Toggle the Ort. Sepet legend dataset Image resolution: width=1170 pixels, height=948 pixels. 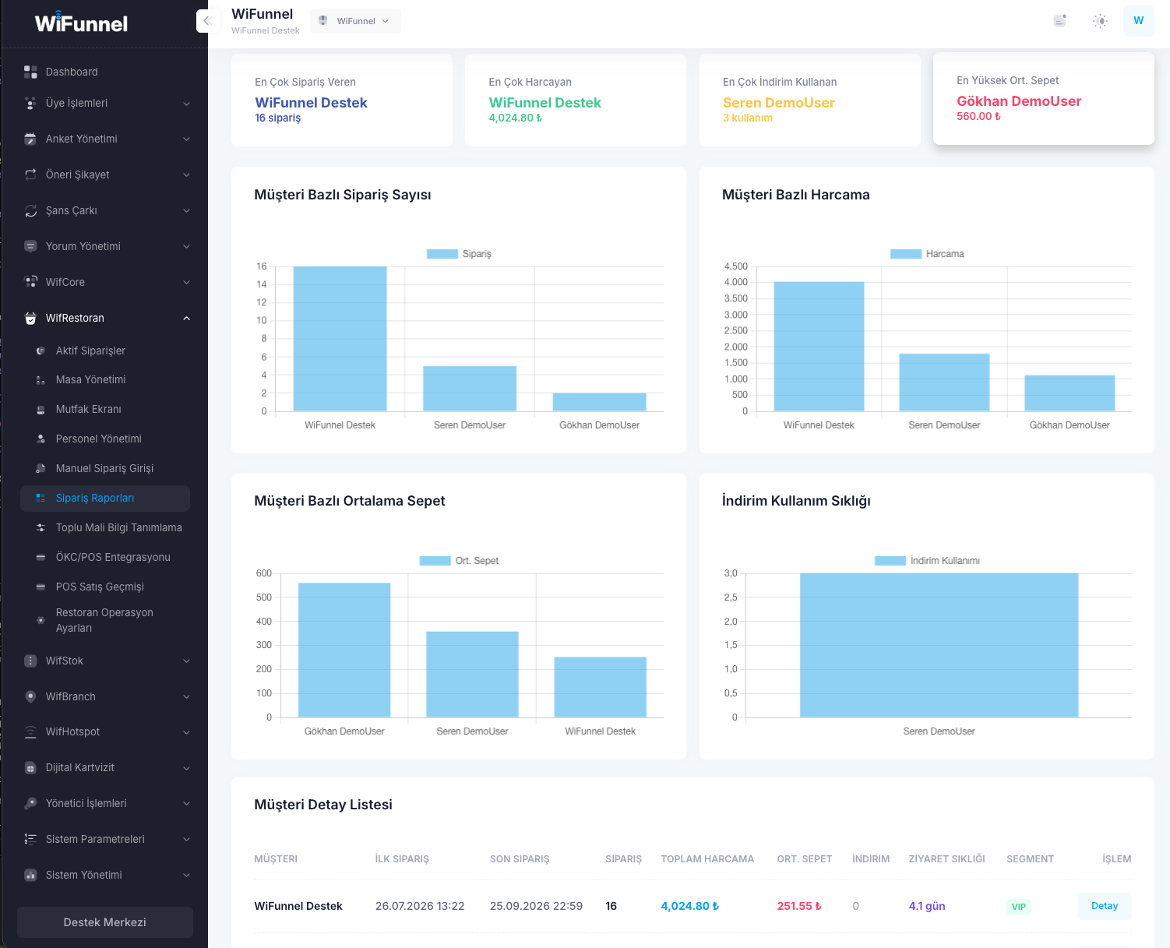click(x=459, y=561)
